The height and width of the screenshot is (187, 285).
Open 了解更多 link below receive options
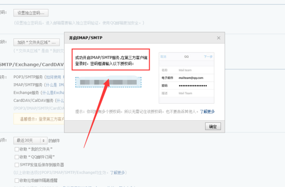117,173
